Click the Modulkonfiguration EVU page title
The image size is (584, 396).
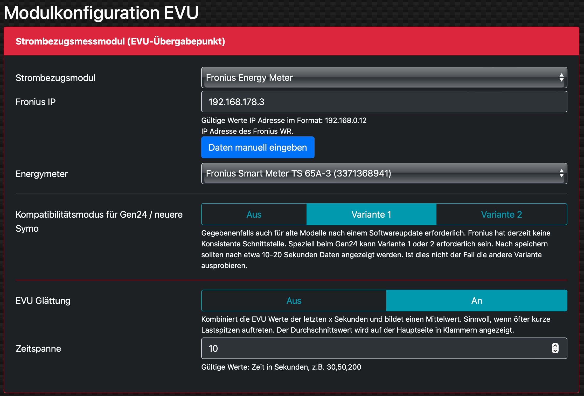pyautogui.click(x=101, y=12)
